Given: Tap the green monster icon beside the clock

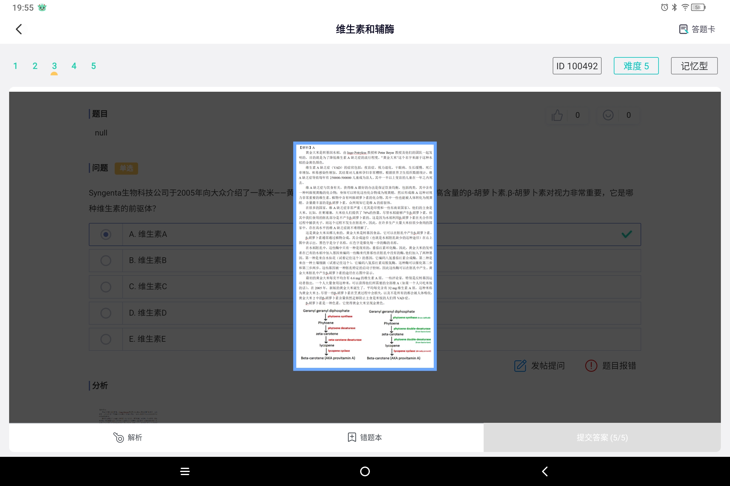Looking at the screenshot, I should 42,7.
